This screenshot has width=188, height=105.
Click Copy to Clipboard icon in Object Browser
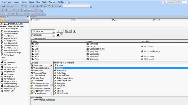point(66,31)
